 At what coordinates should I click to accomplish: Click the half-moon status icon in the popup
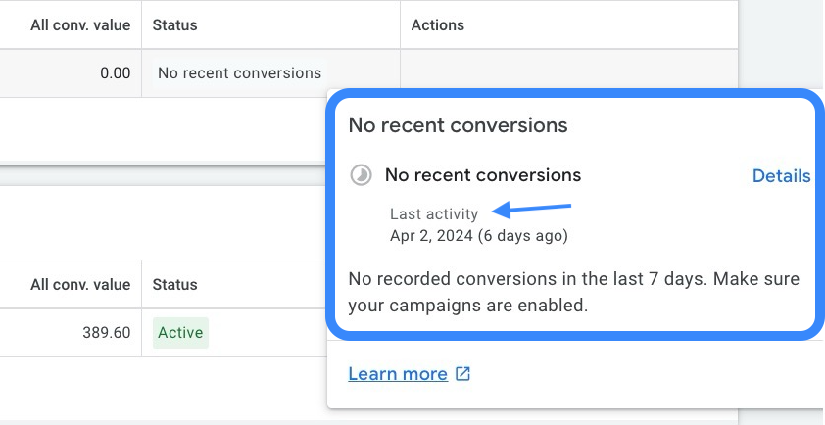pos(361,175)
